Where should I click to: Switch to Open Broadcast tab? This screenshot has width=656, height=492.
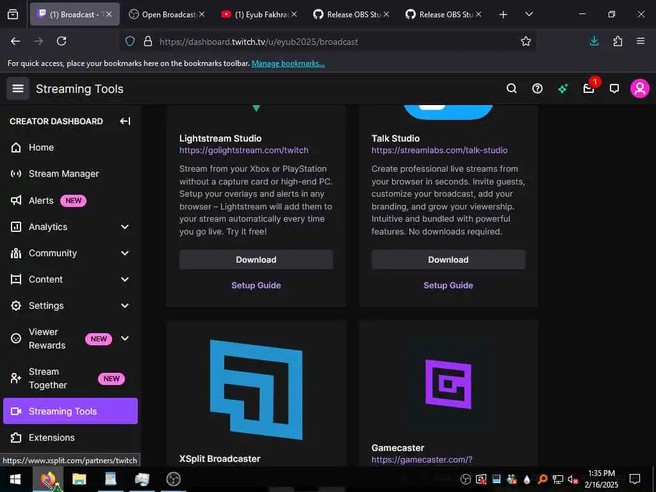[x=167, y=14]
